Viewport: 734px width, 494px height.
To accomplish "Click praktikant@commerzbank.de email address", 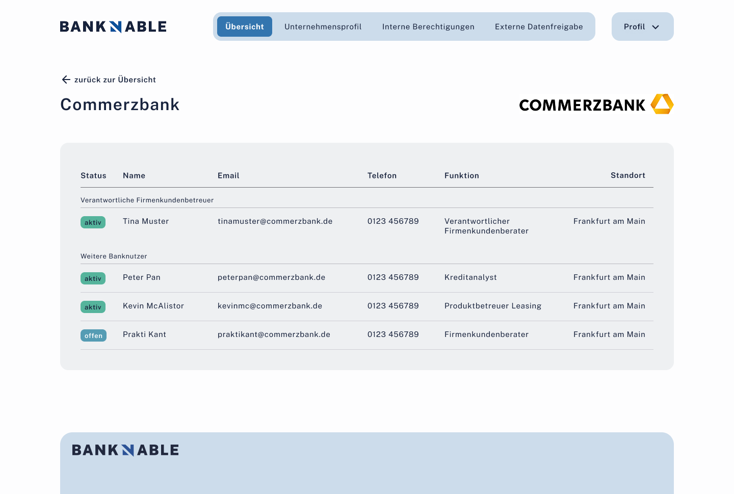I will 274,334.
